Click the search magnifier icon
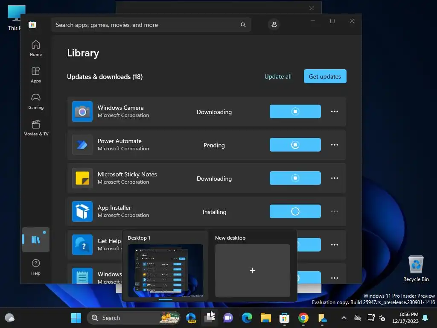Image resolution: width=437 pixels, height=328 pixels. click(x=243, y=25)
